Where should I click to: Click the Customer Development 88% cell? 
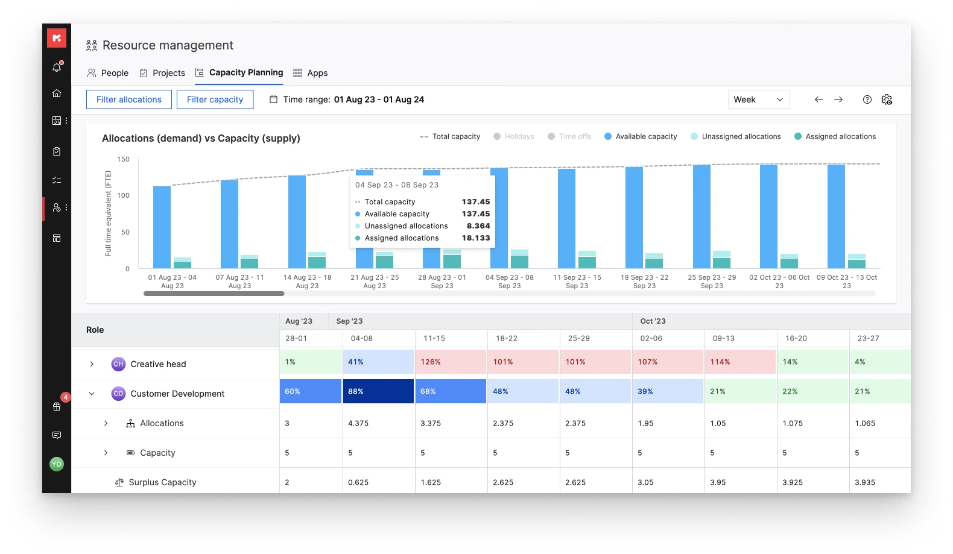pyautogui.click(x=378, y=391)
